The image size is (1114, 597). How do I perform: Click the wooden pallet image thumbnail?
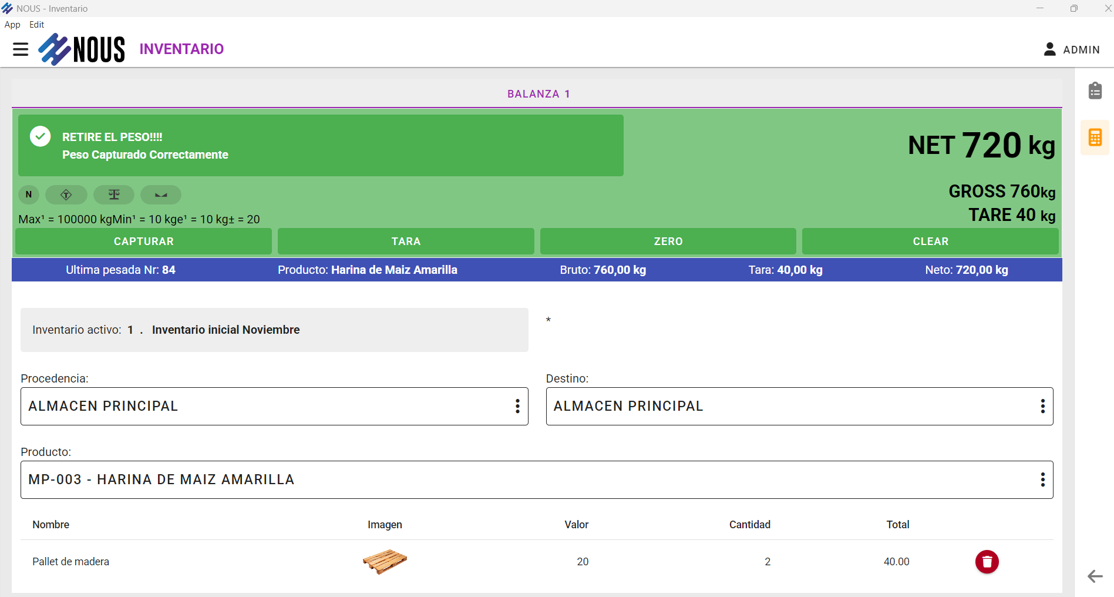tap(385, 561)
